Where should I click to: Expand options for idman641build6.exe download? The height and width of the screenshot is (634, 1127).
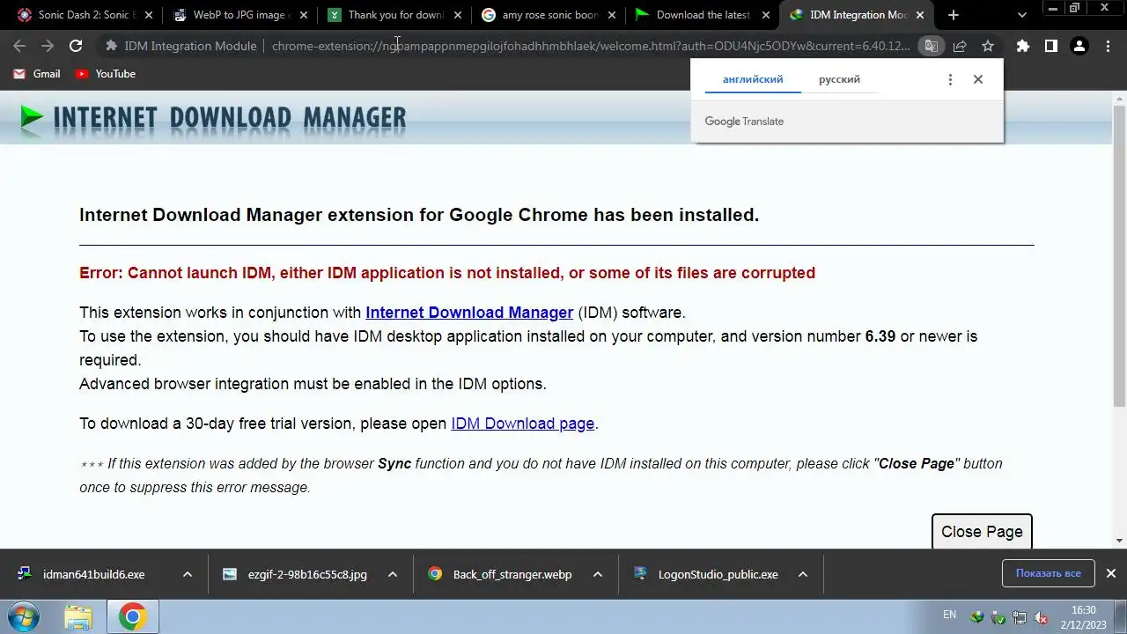pyautogui.click(x=187, y=574)
